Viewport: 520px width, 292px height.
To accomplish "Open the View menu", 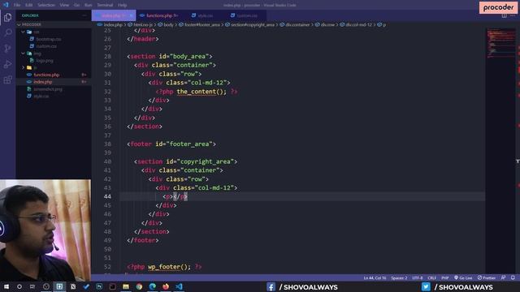I will [64, 5].
